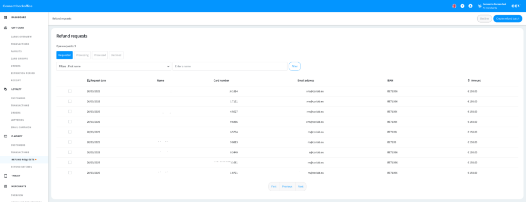Go to First page
The height and width of the screenshot is (202, 526).
pyautogui.click(x=274, y=187)
